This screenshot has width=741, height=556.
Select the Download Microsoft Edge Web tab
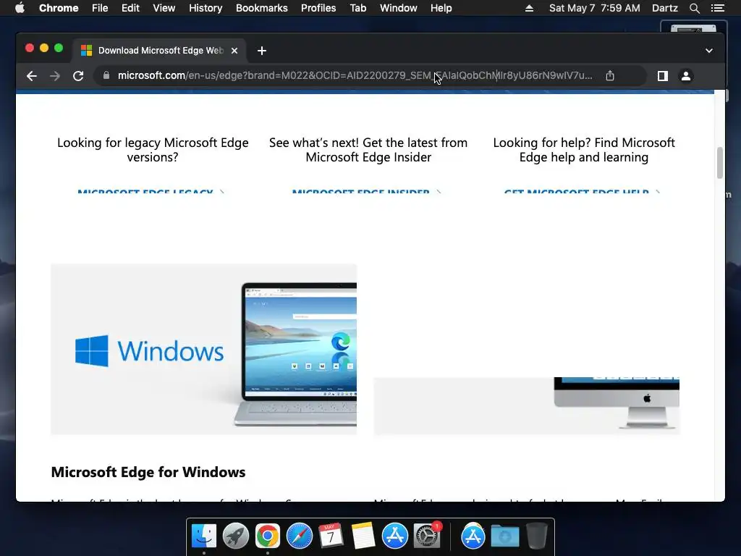tap(159, 51)
